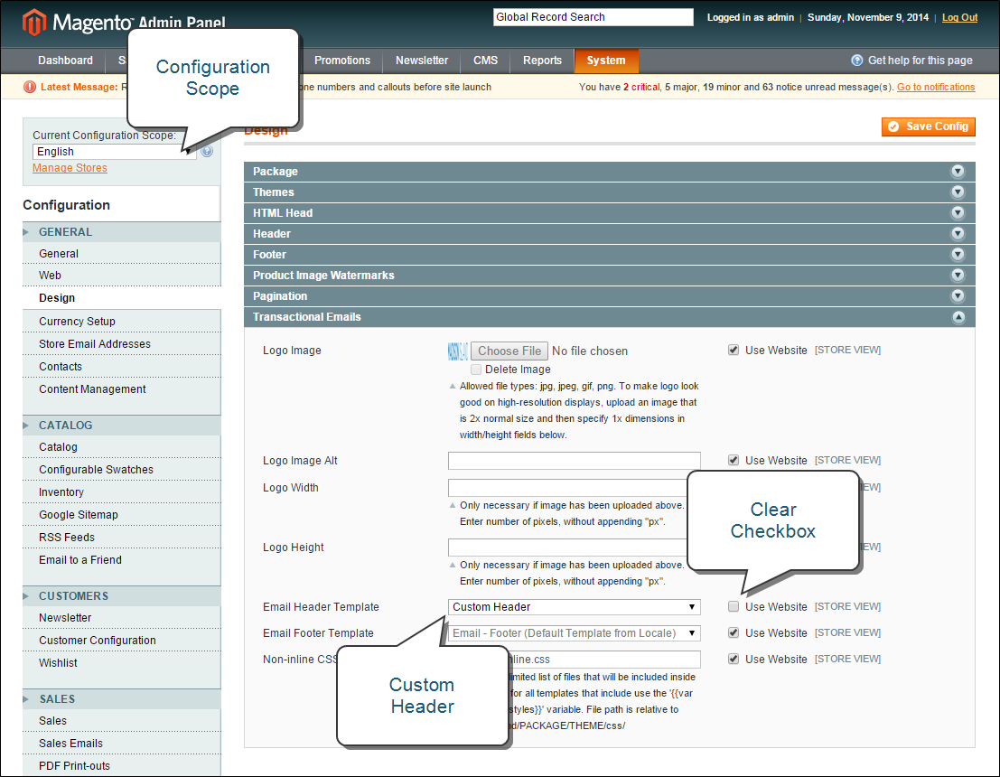The image size is (1000, 777).
Task: Select the Design sidebar tab
Action: [122, 298]
